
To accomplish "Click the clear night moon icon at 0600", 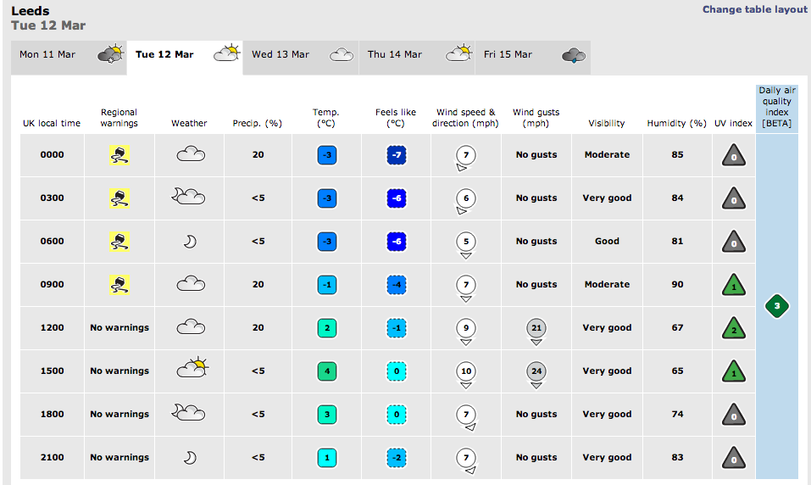I will click(191, 241).
